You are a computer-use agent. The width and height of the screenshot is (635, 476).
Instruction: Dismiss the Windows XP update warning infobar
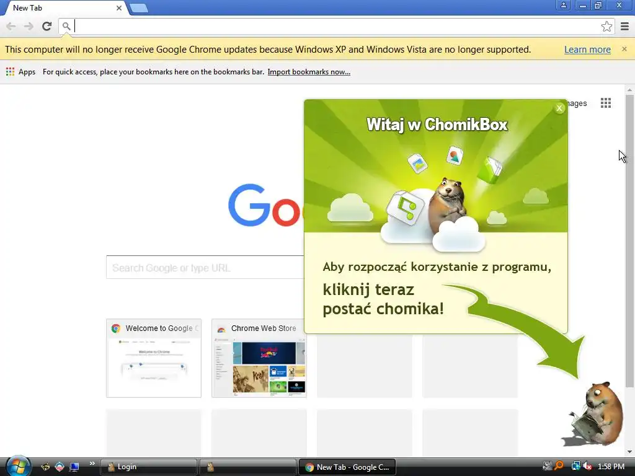tap(624, 49)
